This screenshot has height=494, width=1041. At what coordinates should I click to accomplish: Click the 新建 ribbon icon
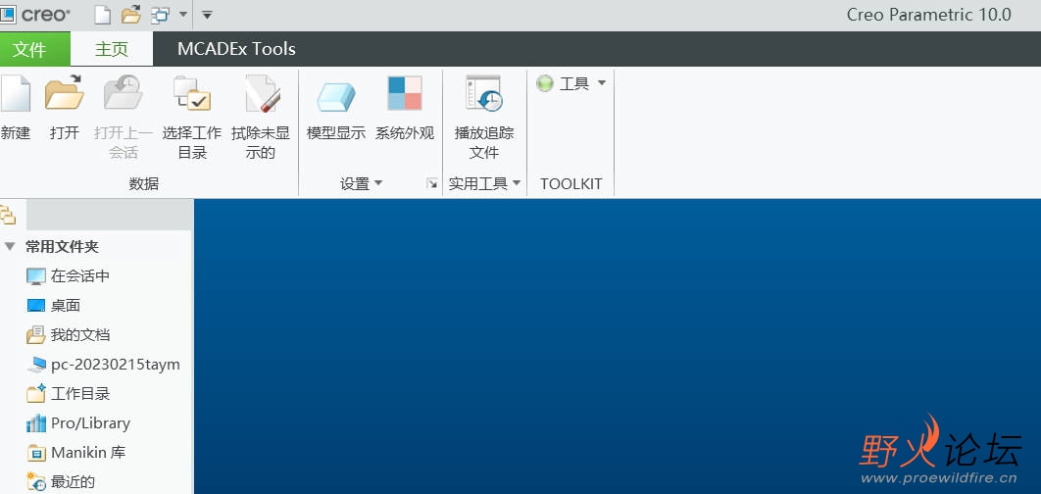pos(15,94)
